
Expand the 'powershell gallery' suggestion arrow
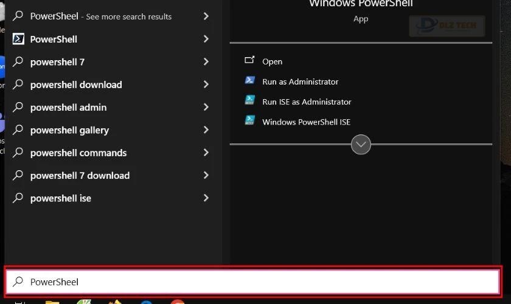pos(206,130)
